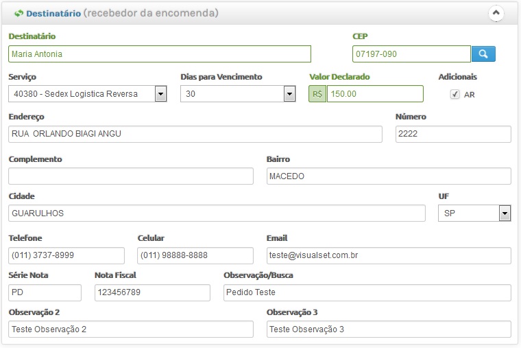The height and width of the screenshot is (348, 521).
Task: Open the Serviço dropdown
Action: click(x=87, y=94)
